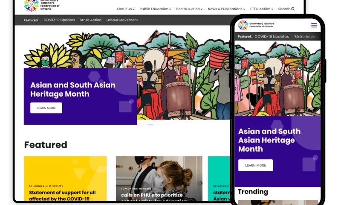Expand the ETFO Action menu

click(x=262, y=9)
